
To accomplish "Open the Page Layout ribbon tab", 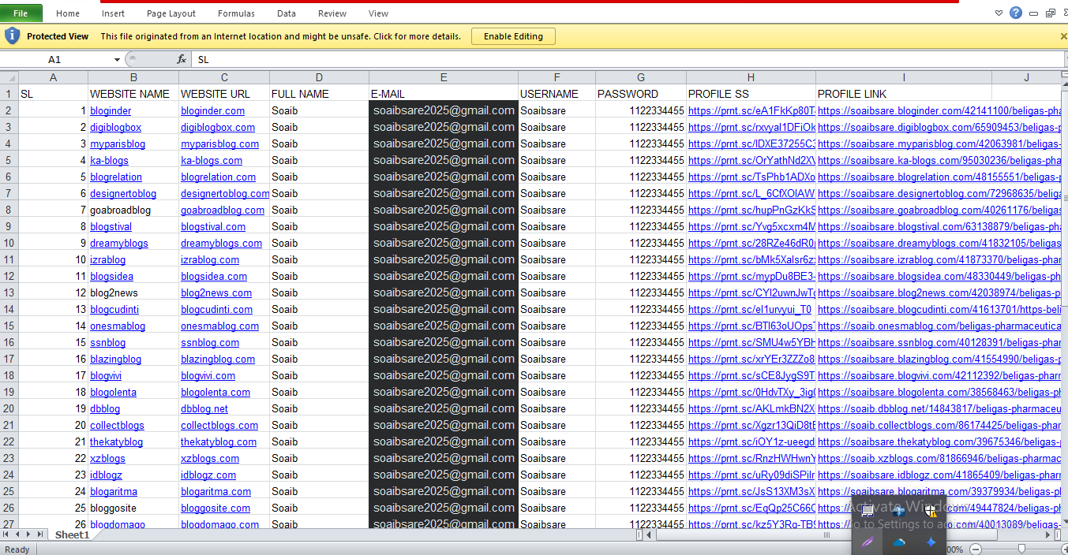I will point(171,13).
